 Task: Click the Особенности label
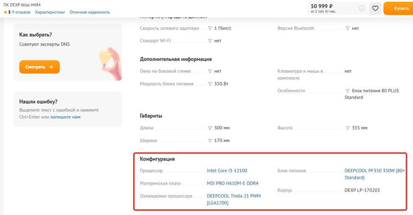[x=291, y=91]
